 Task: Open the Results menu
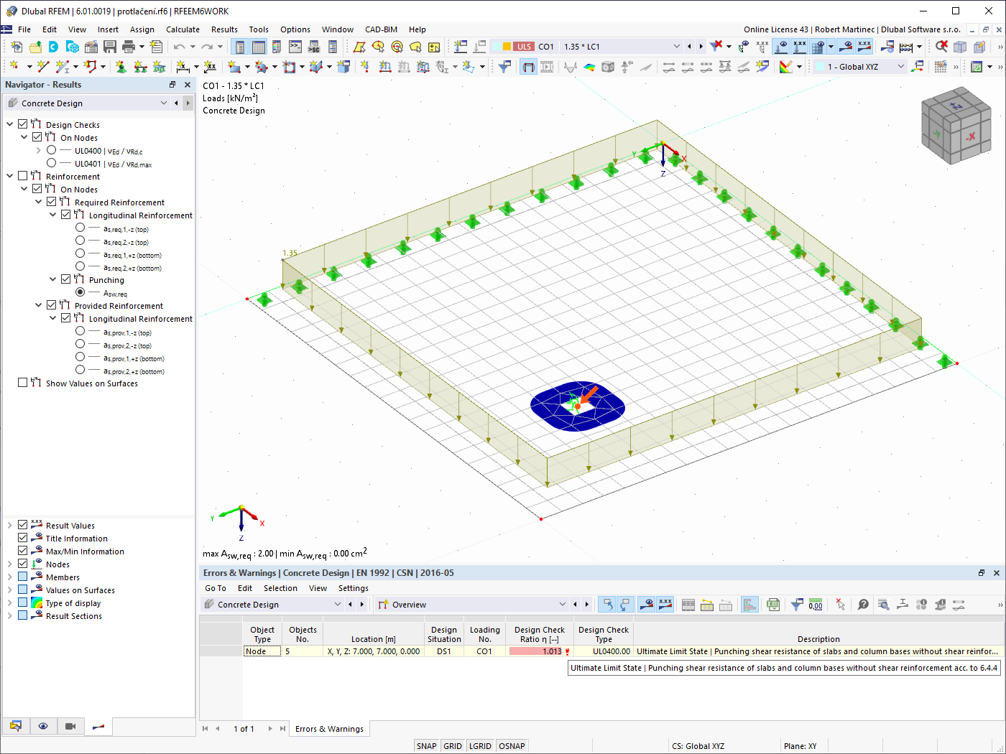[224, 29]
